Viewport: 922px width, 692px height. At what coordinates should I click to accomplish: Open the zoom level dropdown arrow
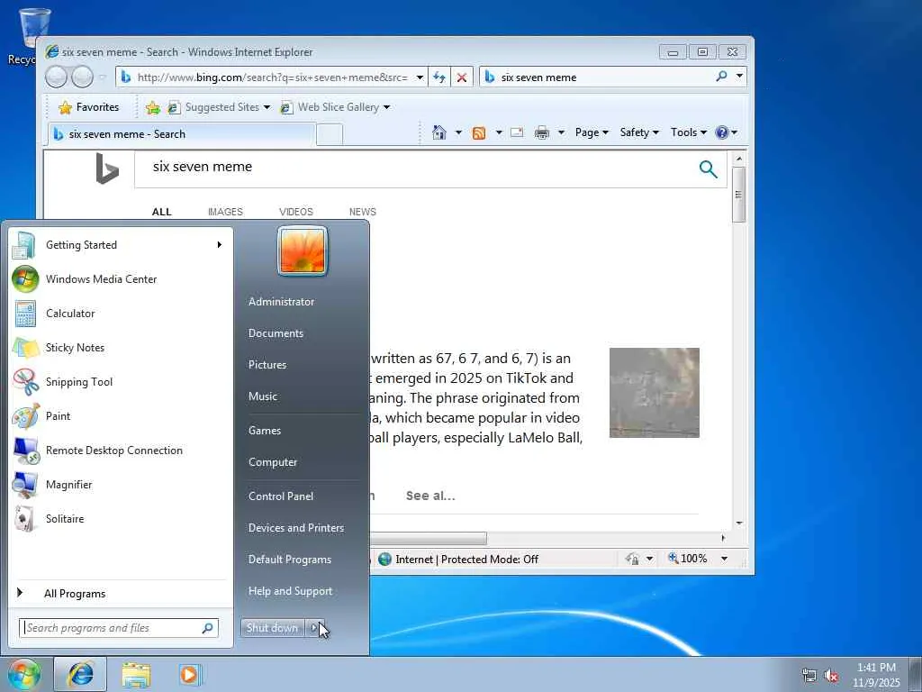point(725,559)
